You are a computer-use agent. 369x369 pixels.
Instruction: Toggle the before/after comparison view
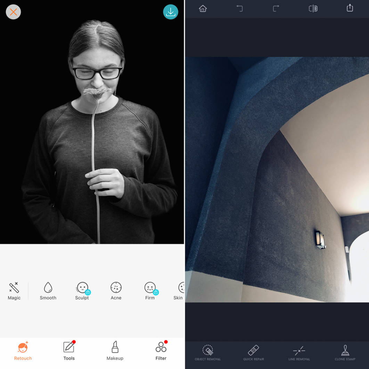pos(313,8)
